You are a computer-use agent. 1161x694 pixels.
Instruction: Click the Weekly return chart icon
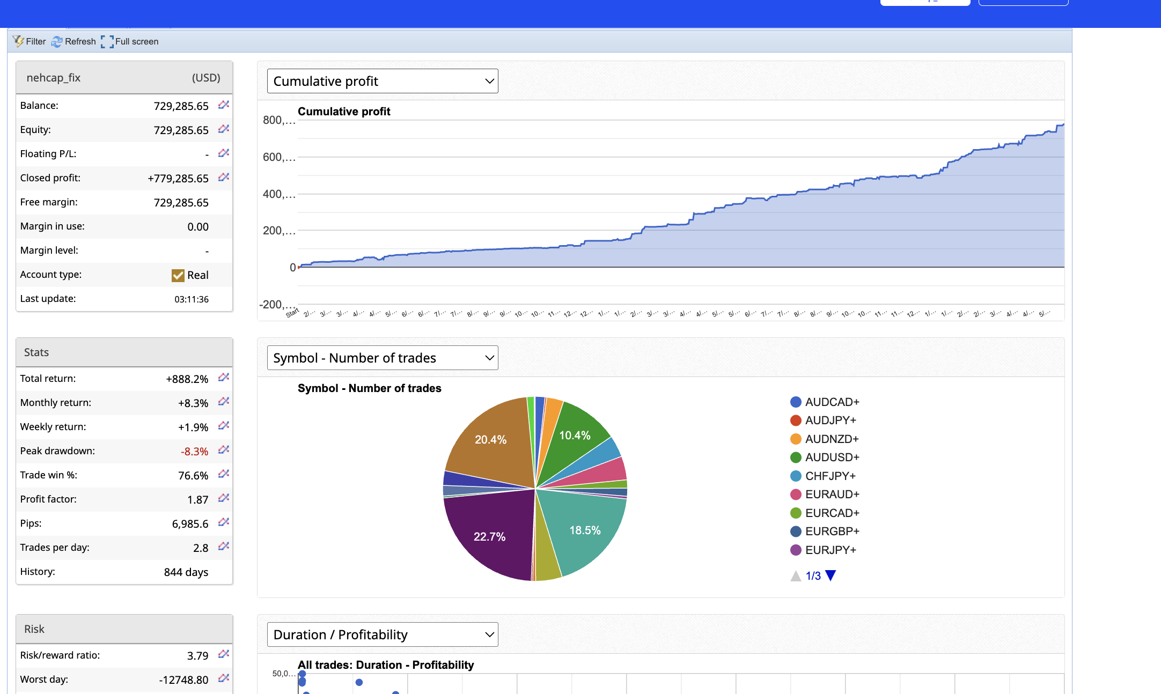tap(224, 426)
